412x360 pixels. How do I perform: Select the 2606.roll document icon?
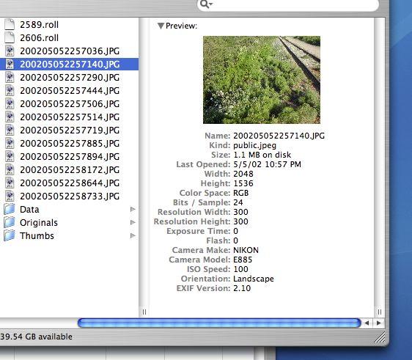point(10,37)
